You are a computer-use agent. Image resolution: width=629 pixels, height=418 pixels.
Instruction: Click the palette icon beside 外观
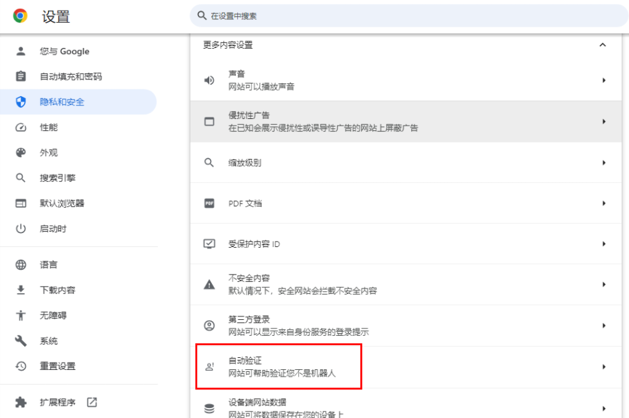tap(21, 153)
